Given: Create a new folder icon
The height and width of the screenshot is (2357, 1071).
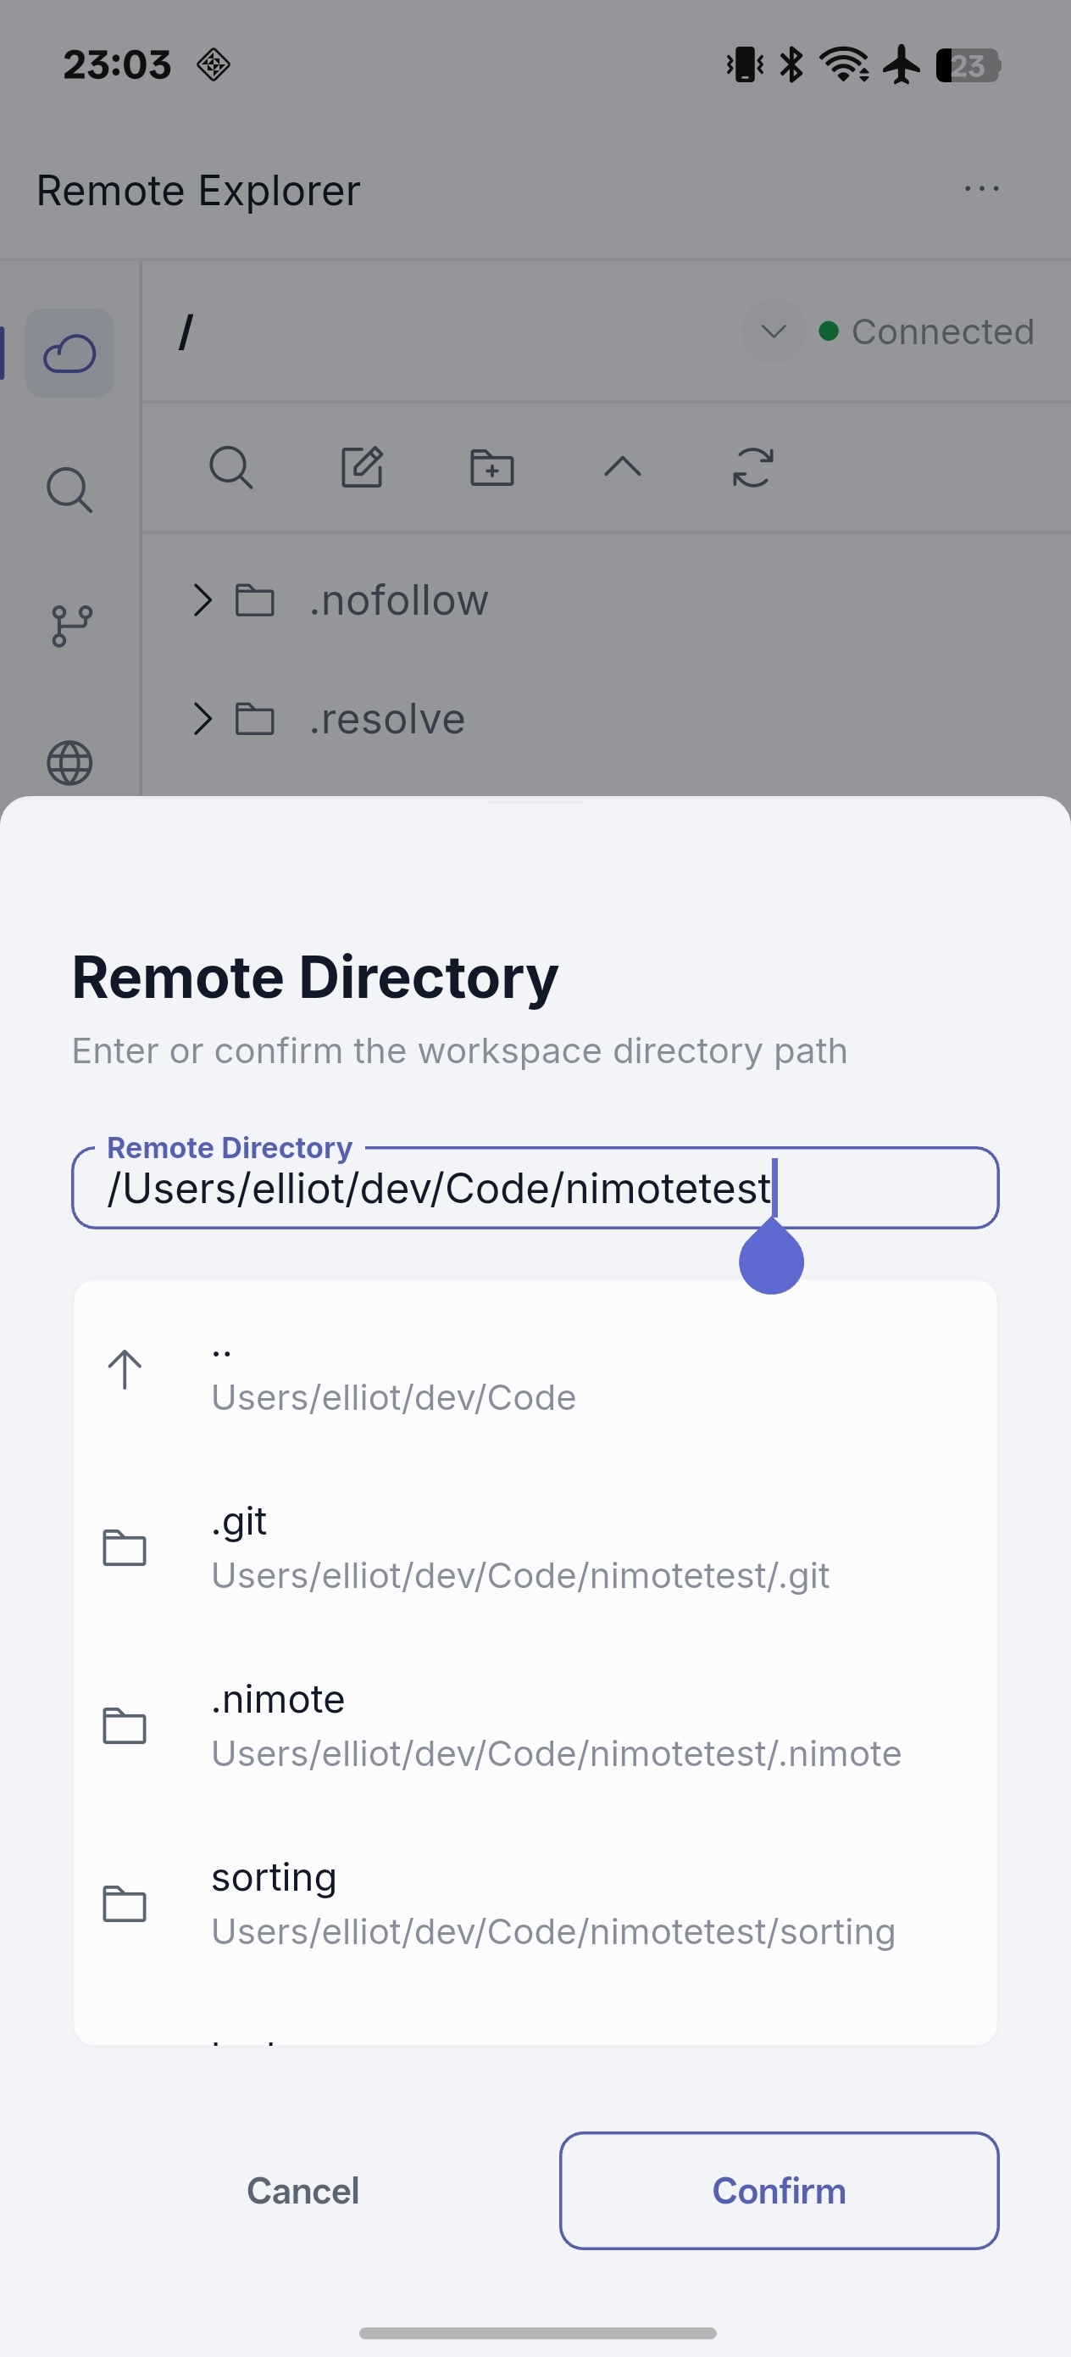Looking at the screenshot, I should point(492,467).
